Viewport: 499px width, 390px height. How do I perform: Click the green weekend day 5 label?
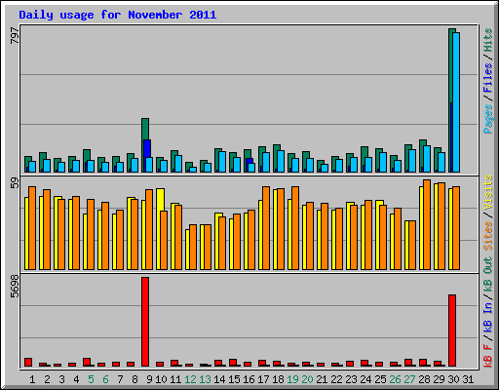pos(91,379)
